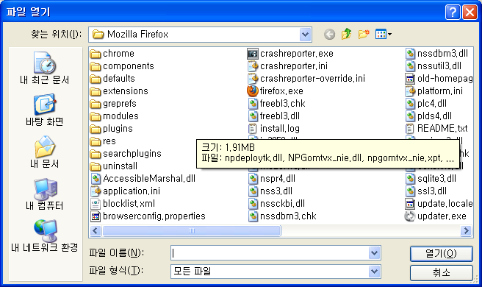Open My Recent Documents (내 최근 문서) place

(x=45, y=68)
